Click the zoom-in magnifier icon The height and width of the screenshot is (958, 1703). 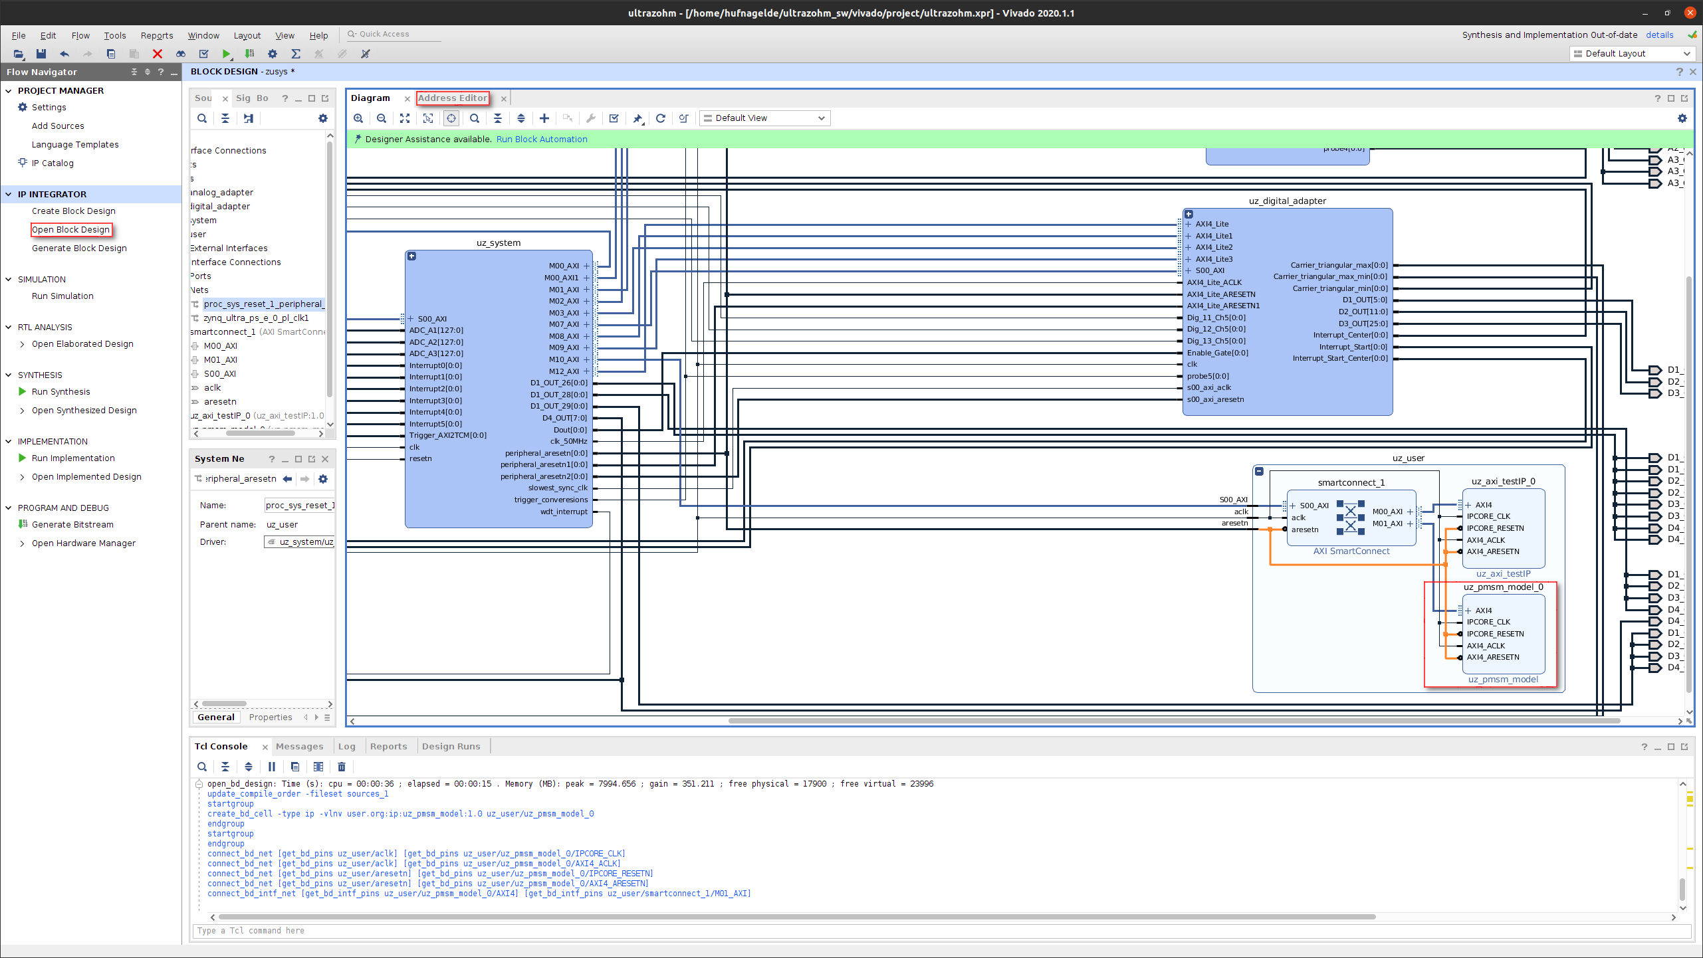tap(359, 117)
